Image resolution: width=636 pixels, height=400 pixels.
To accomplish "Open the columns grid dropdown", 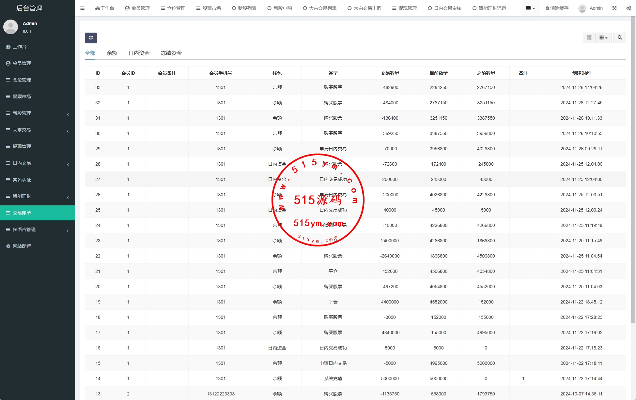I will pos(603,38).
